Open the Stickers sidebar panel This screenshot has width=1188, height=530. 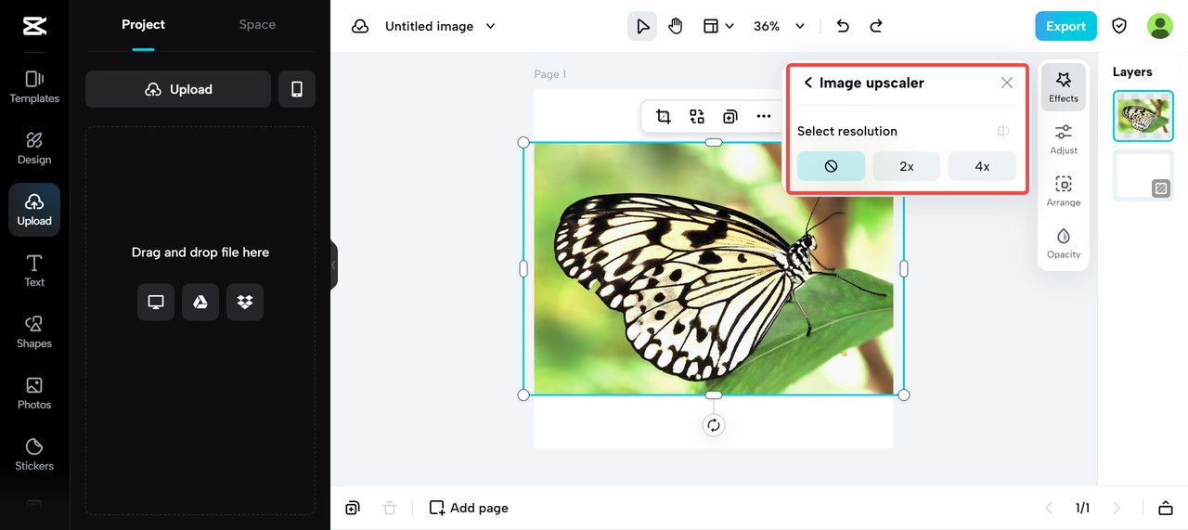(x=34, y=455)
